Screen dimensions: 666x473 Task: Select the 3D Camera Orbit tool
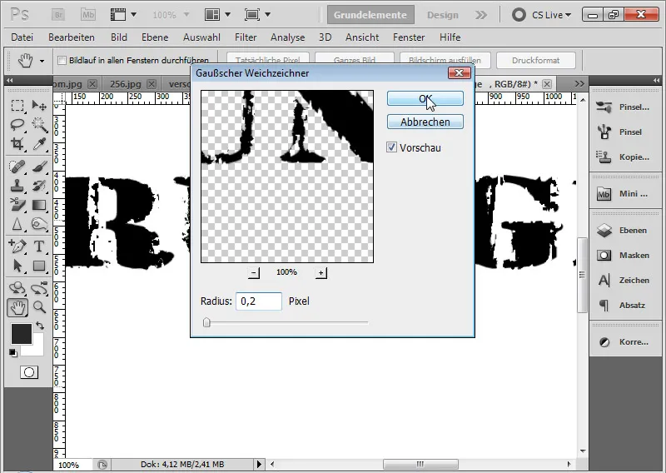[39, 287]
